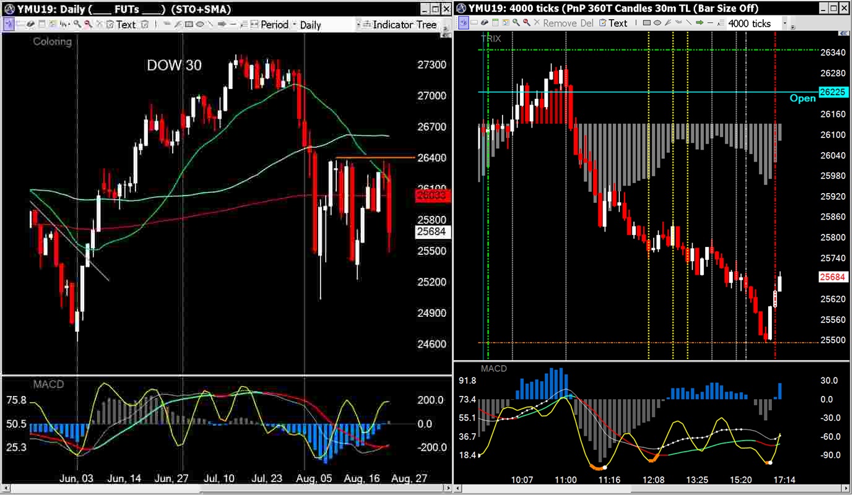
Task: Select the pointer tool in Daily chart toolbar
Action: point(9,25)
